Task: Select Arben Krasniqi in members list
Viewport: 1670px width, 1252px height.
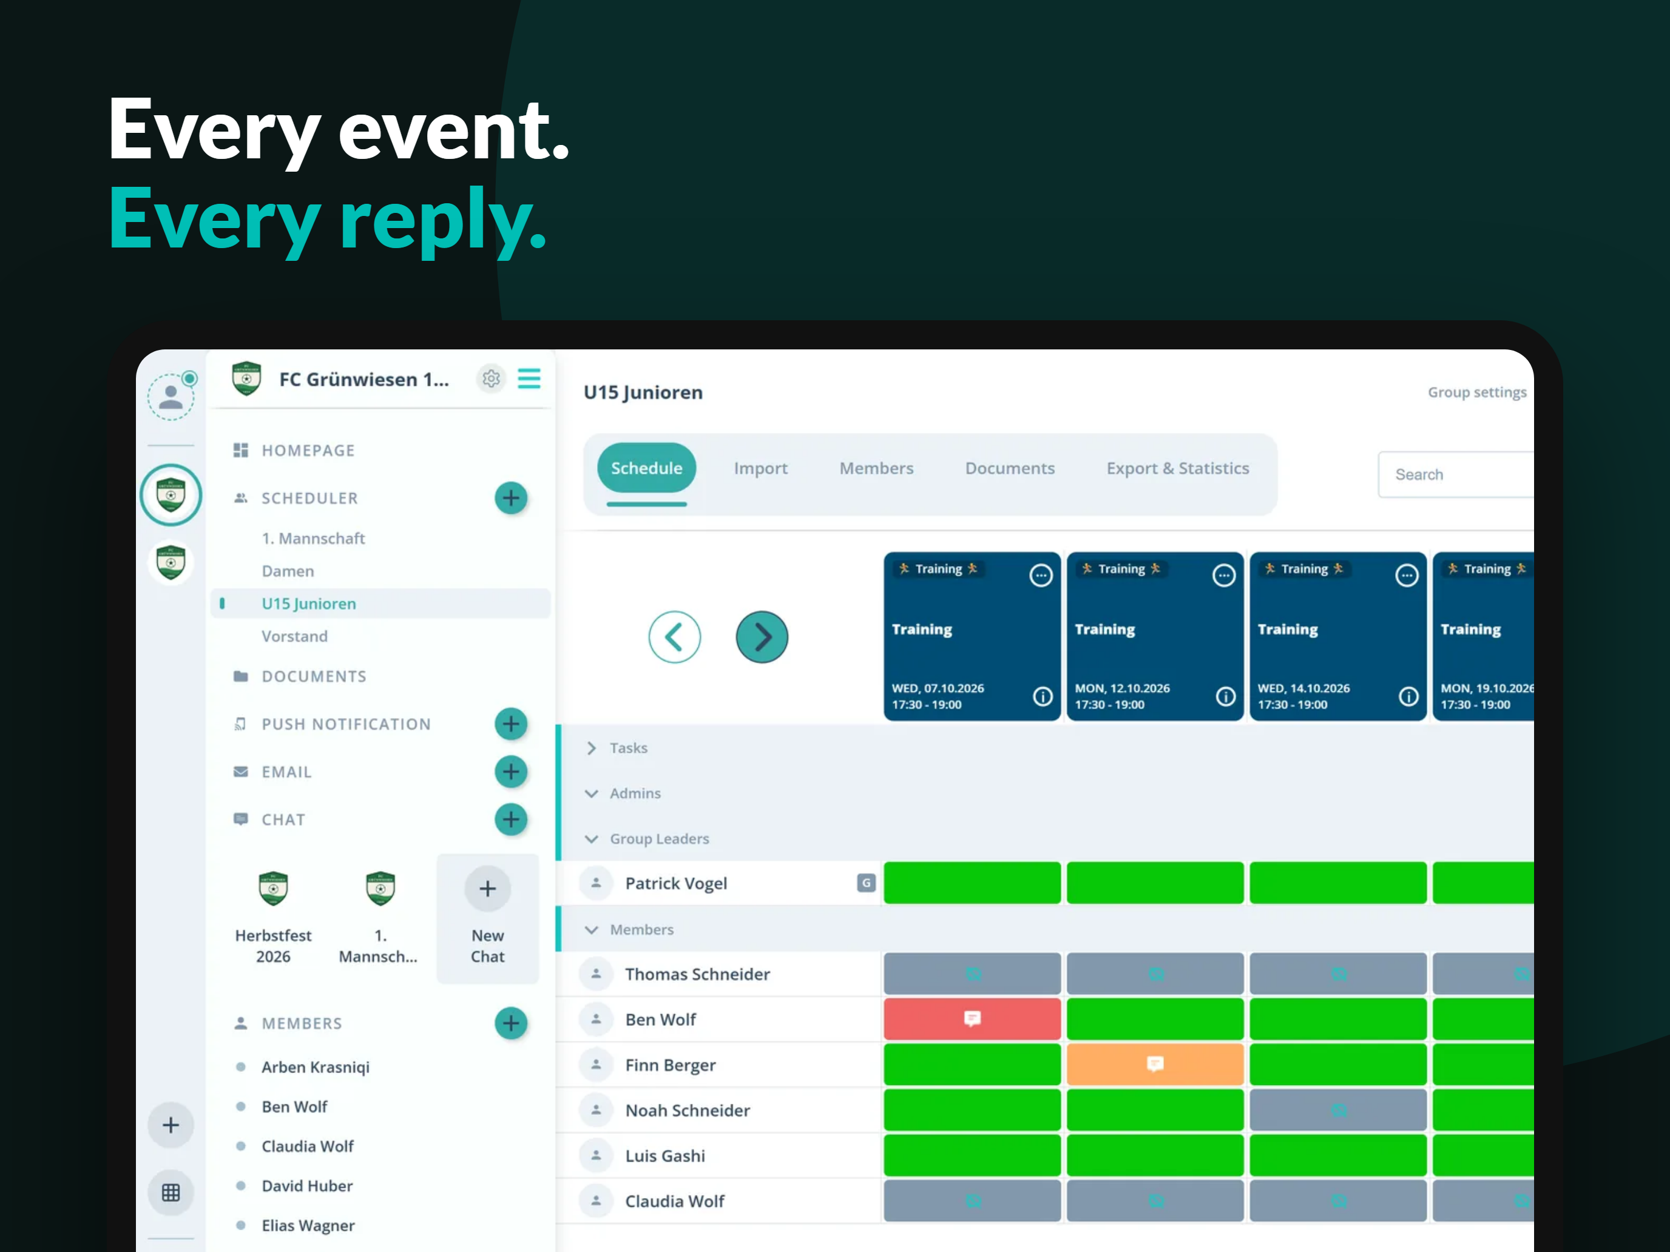Action: pyautogui.click(x=316, y=1067)
